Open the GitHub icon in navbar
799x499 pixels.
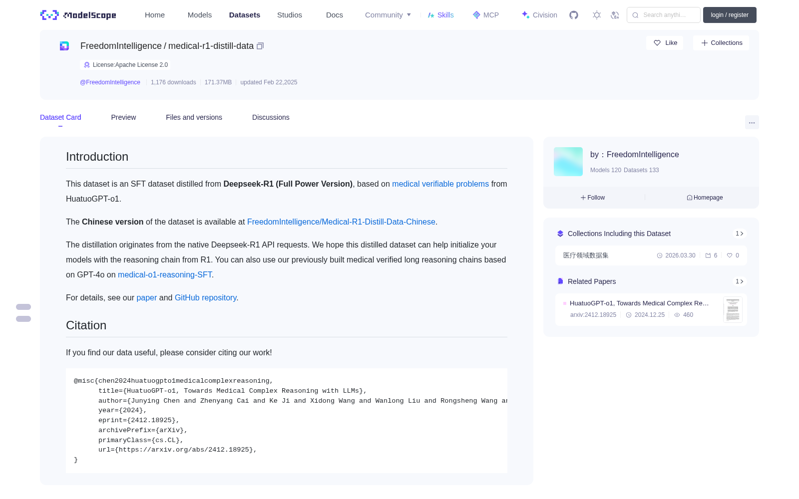[574, 15]
